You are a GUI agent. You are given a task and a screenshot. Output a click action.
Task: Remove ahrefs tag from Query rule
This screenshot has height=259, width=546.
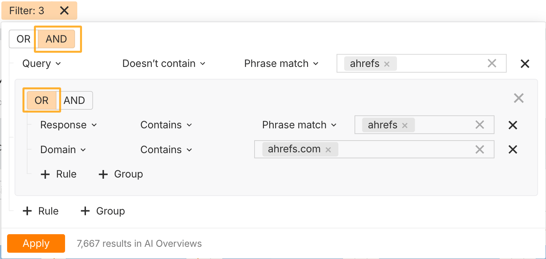pos(387,64)
